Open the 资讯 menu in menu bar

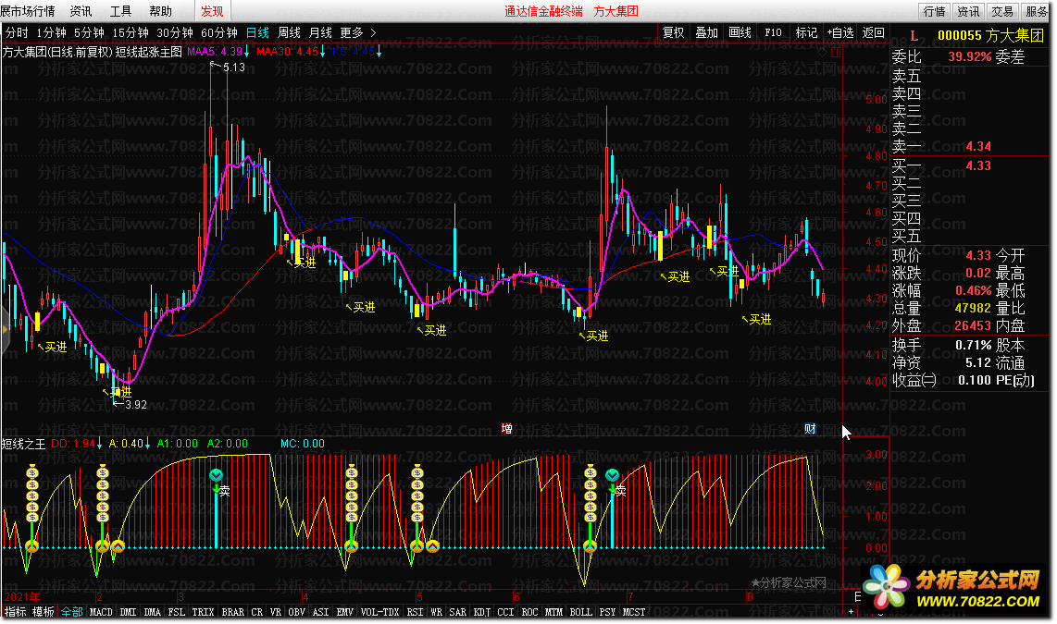click(x=81, y=11)
